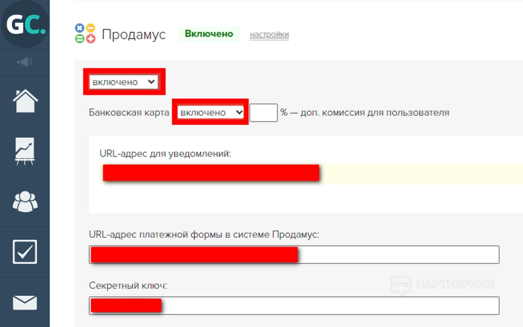Screen dimensions: 523x327
Task: Click the GetCourse GC logo
Action: 24,24
